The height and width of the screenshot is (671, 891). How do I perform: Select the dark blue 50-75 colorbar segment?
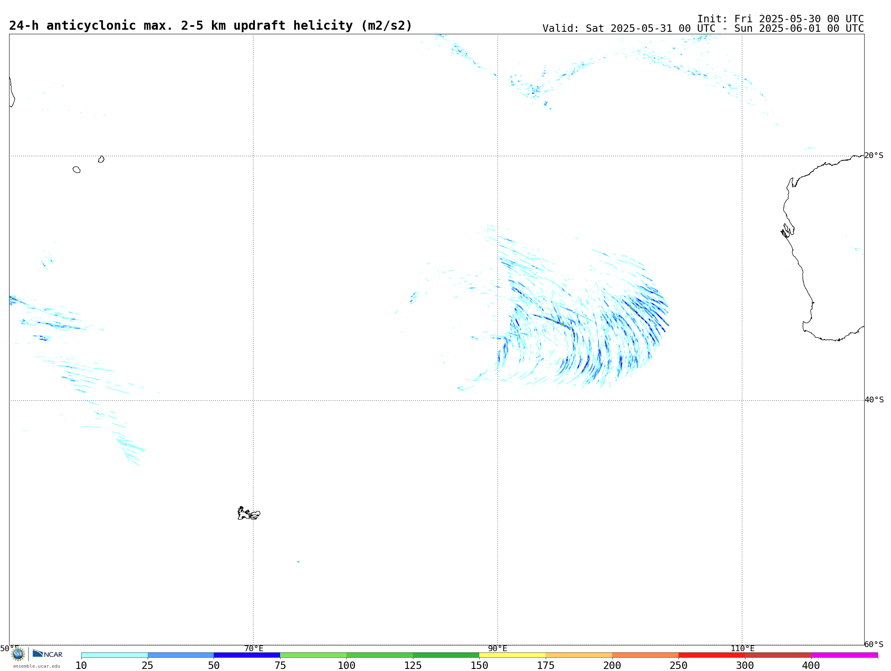click(x=247, y=655)
